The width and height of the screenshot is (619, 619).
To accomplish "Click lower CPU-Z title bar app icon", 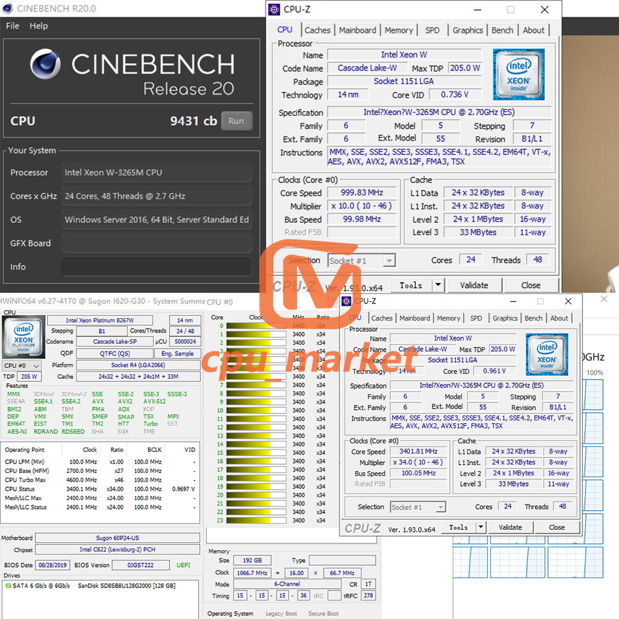I will (347, 301).
